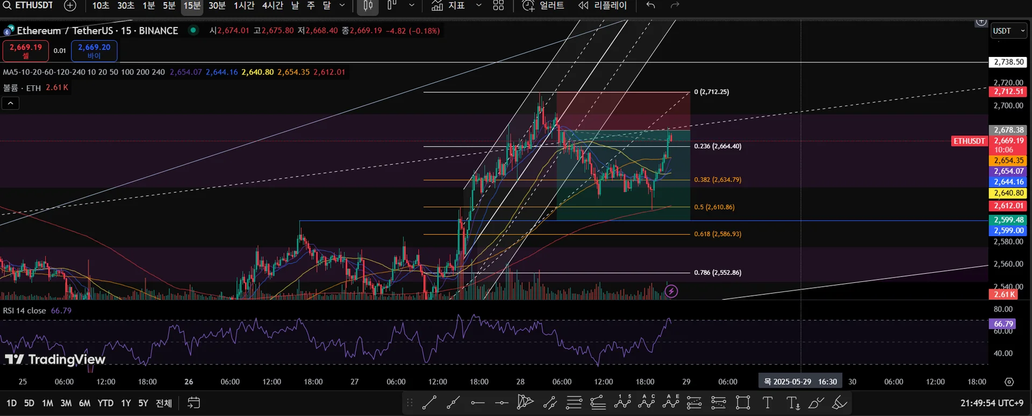Switch to the daily 날 timeframe
This screenshot has width=1032, height=416.
click(295, 5)
